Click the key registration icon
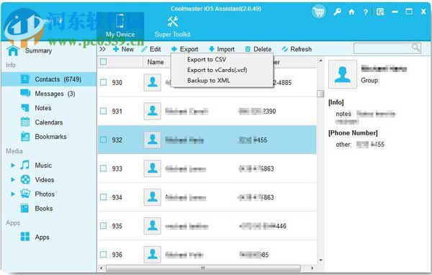This screenshot has height=275, width=432. click(338, 12)
